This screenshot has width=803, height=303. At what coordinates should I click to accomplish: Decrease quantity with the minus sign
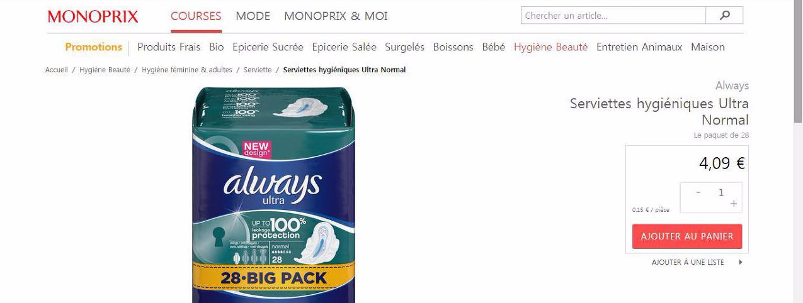(698, 192)
